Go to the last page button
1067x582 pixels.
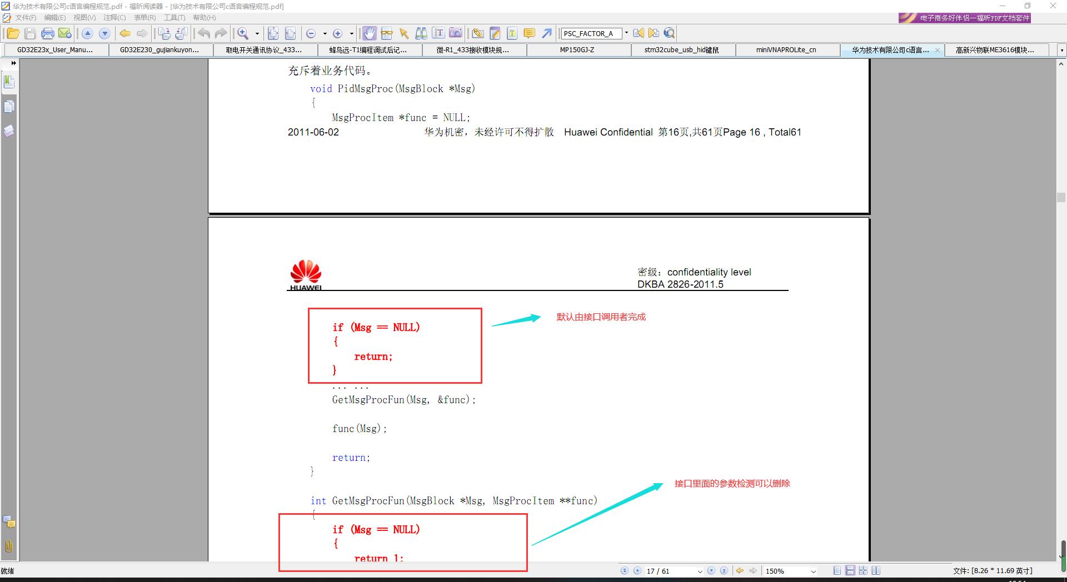click(724, 570)
